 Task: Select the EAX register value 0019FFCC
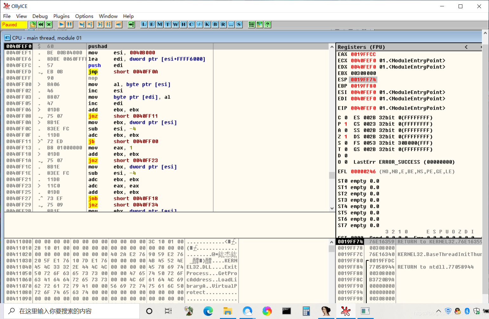pyautogui.click(x=363, y=54)
